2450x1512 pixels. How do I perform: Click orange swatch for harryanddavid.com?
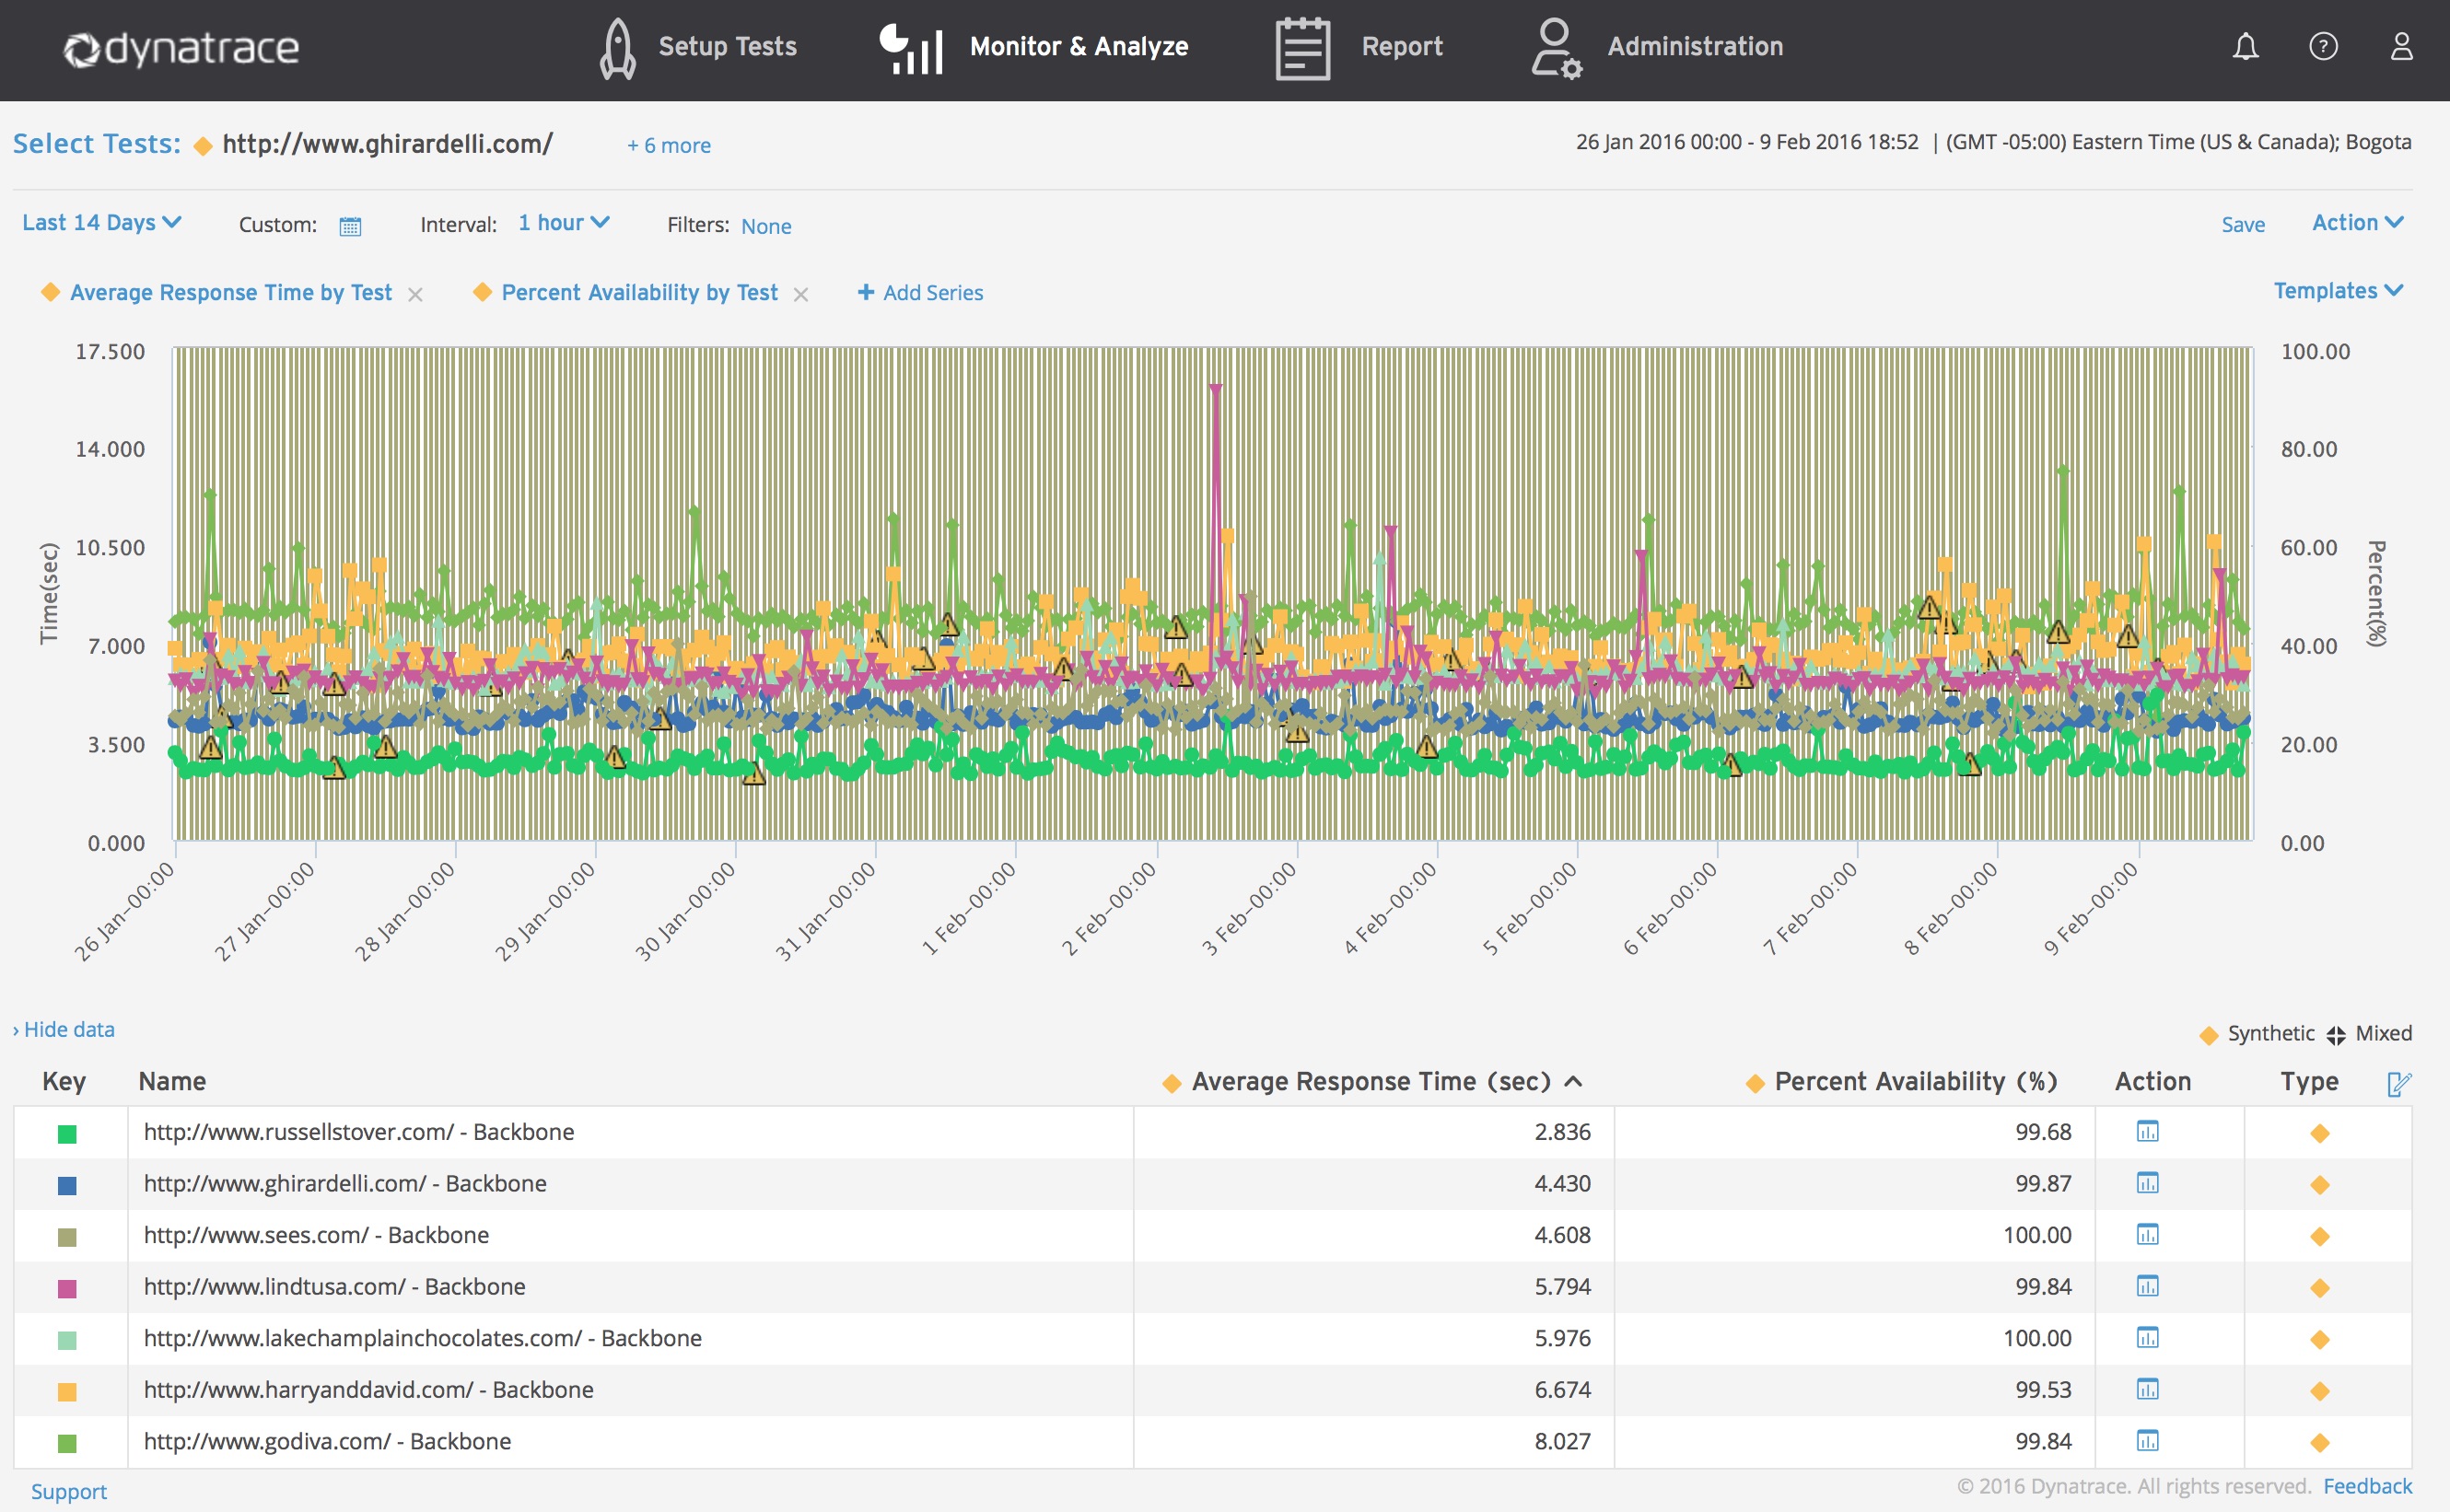pyautogui.click(x=67, y=1392)
